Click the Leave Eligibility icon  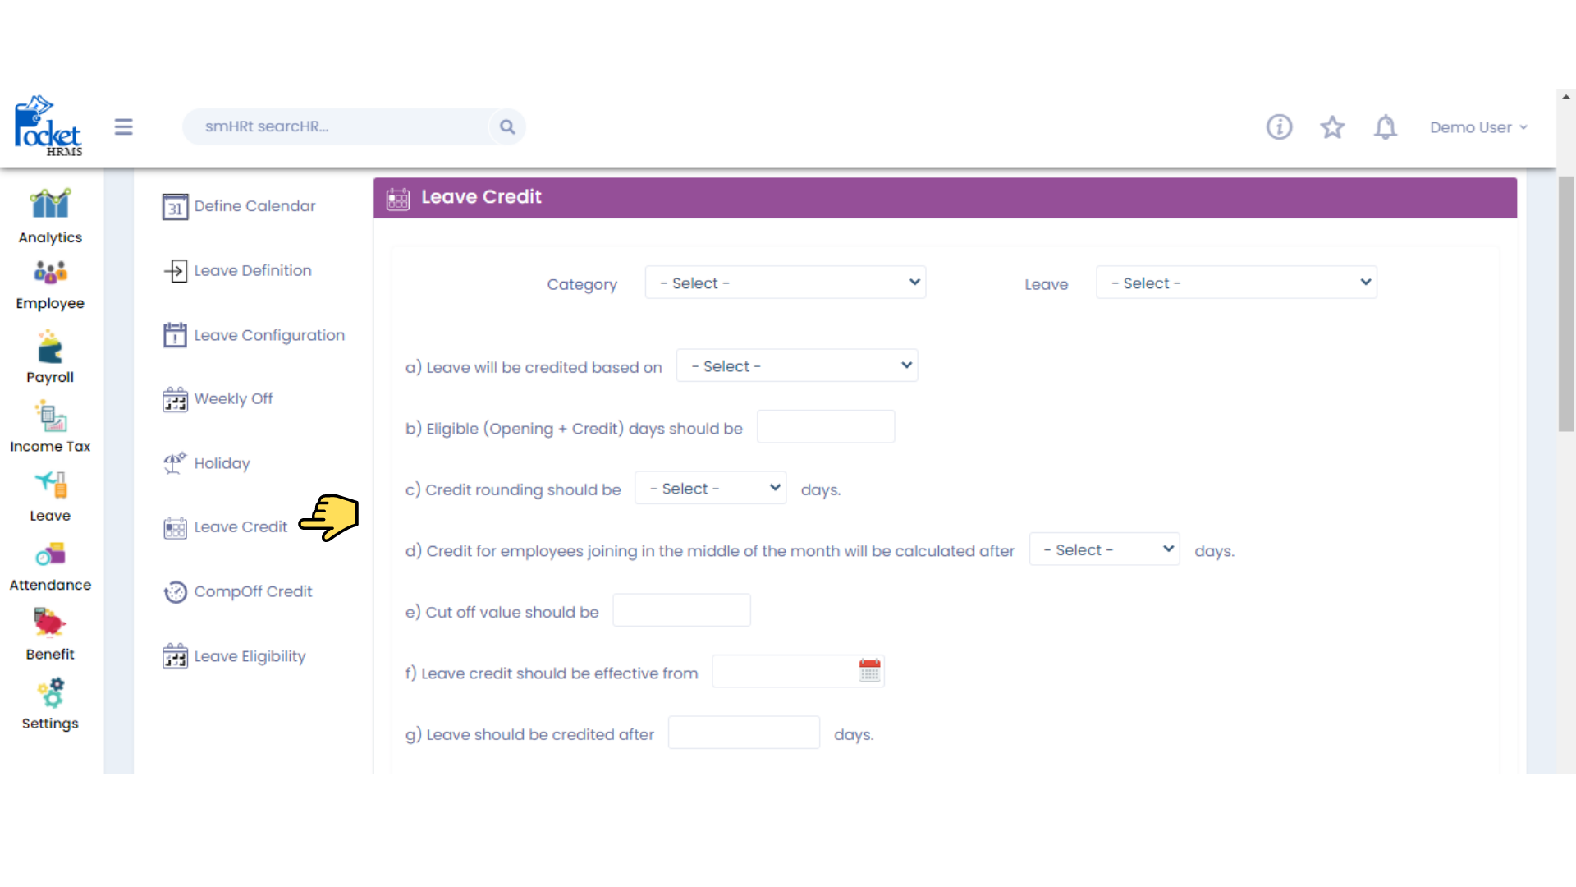click(175, 656)
